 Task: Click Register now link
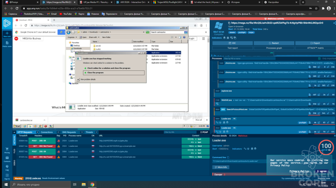point(323,179)
